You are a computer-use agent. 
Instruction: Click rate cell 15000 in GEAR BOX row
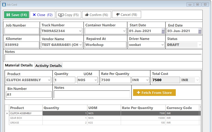click(x=143, y=118)
